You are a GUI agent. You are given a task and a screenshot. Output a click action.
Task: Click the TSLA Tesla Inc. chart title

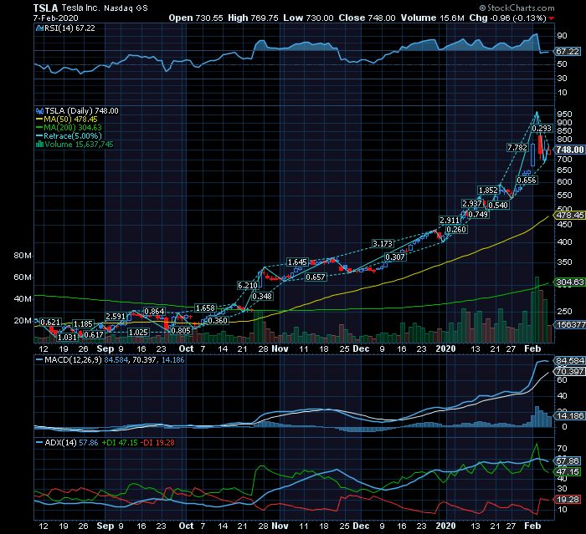66,8
